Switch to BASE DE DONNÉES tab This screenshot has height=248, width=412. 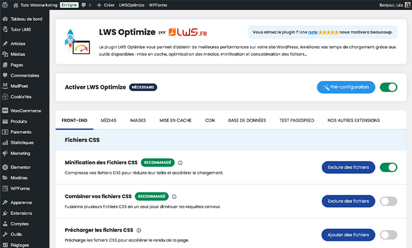pos(247,120)
